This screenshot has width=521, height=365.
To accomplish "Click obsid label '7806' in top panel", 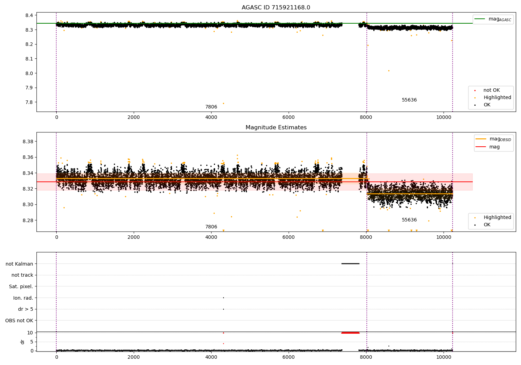I will coord(211,107).
